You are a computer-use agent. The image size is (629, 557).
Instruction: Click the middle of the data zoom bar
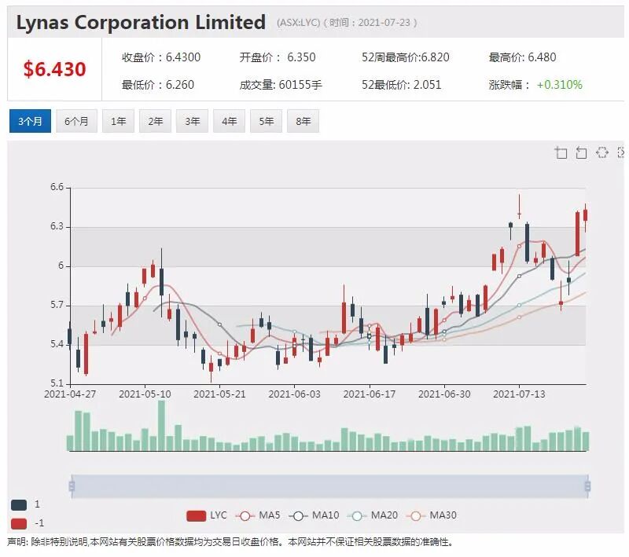coord(329,486)
